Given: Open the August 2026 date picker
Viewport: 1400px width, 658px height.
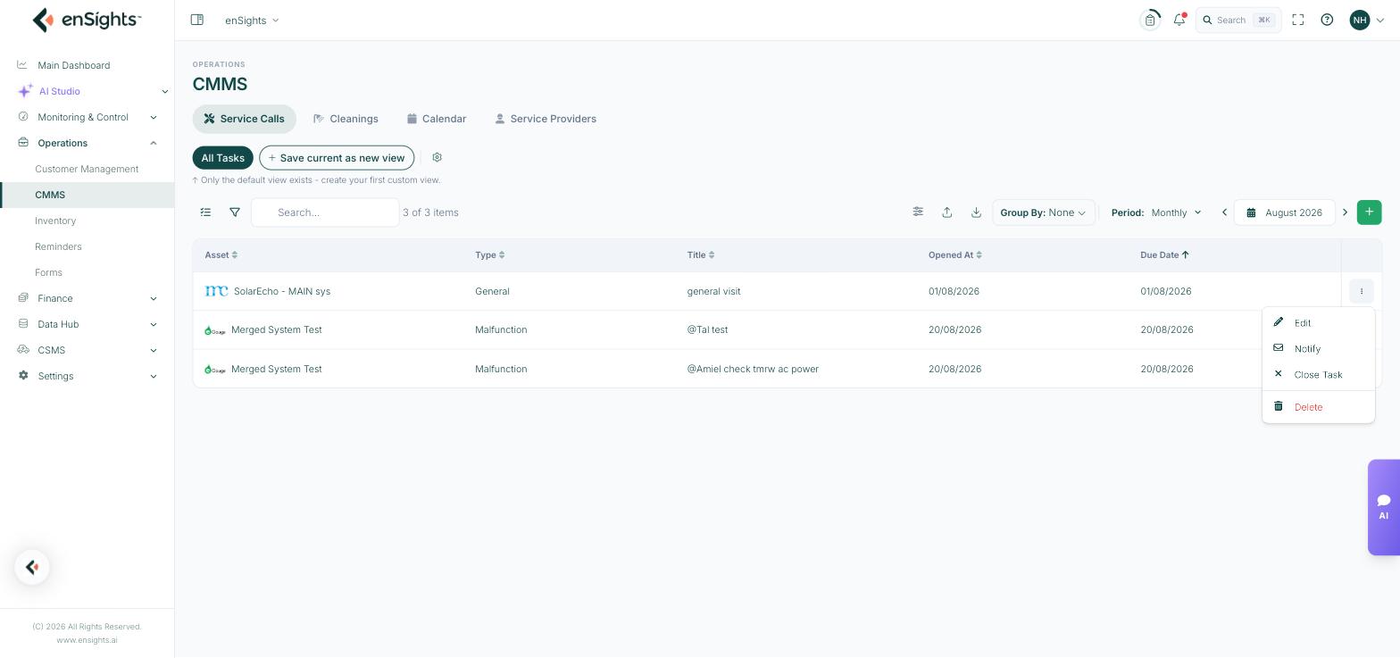Looking at the screenshot, I should tap(1284, 212).
